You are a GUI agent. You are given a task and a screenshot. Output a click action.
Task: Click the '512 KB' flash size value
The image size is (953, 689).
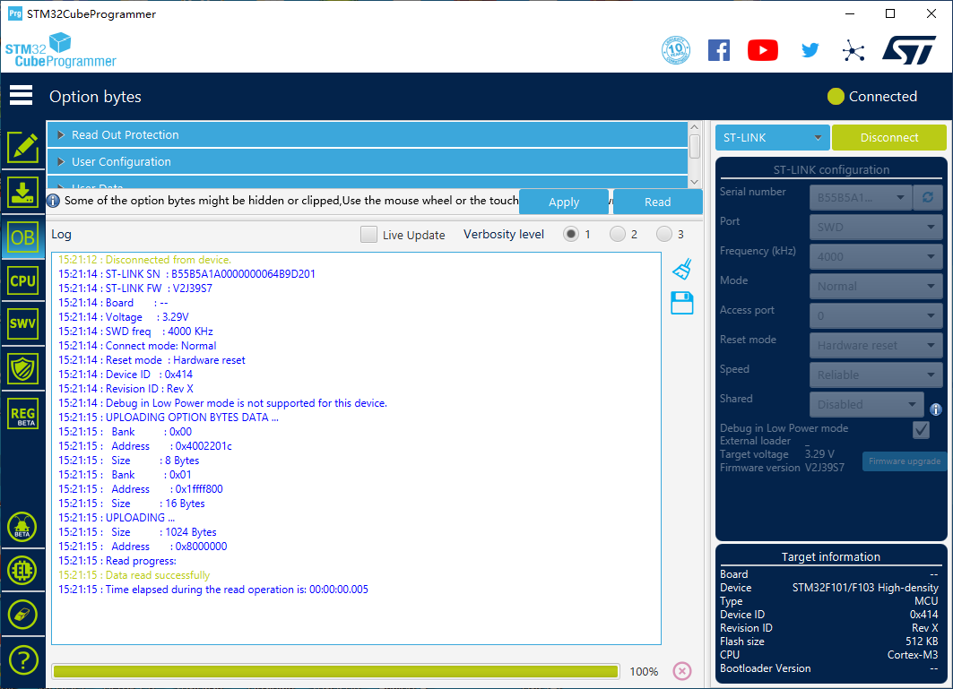click(922, 641)
